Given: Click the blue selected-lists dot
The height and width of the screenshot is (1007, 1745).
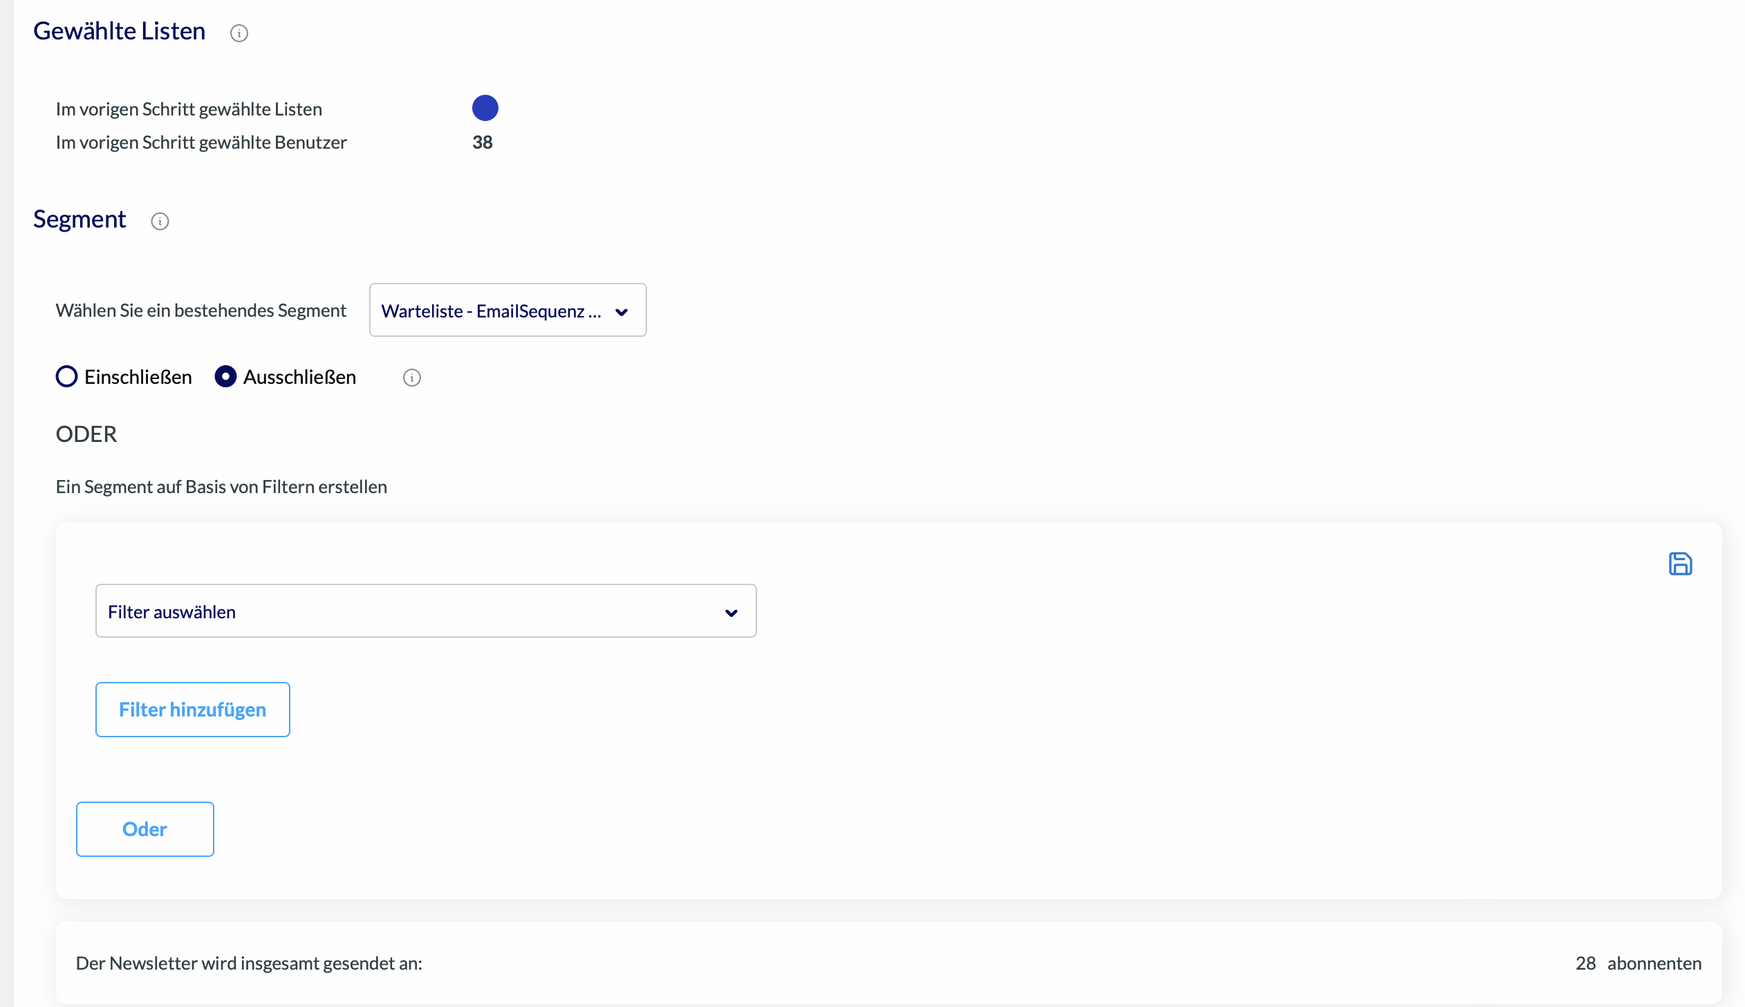Looking at the screenshot, I should coord(485,108).
